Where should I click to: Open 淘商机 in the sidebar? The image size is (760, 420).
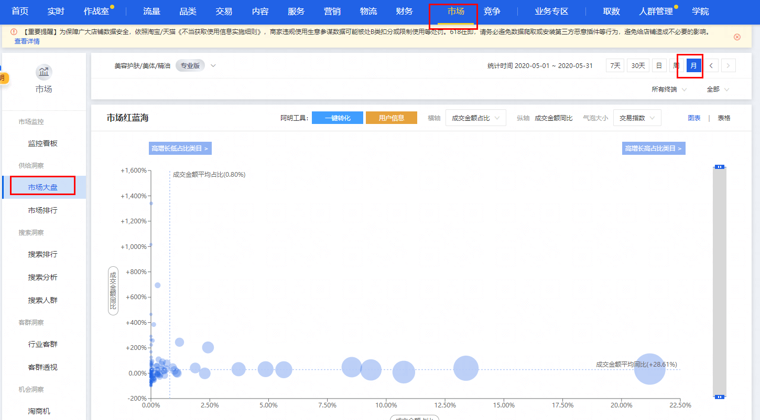pyautogui.click(x=39, y=411)
